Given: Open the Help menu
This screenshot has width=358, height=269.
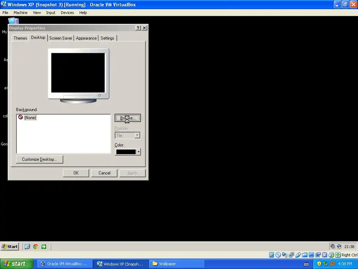Looking at the screenshot, I should point(83,13).
